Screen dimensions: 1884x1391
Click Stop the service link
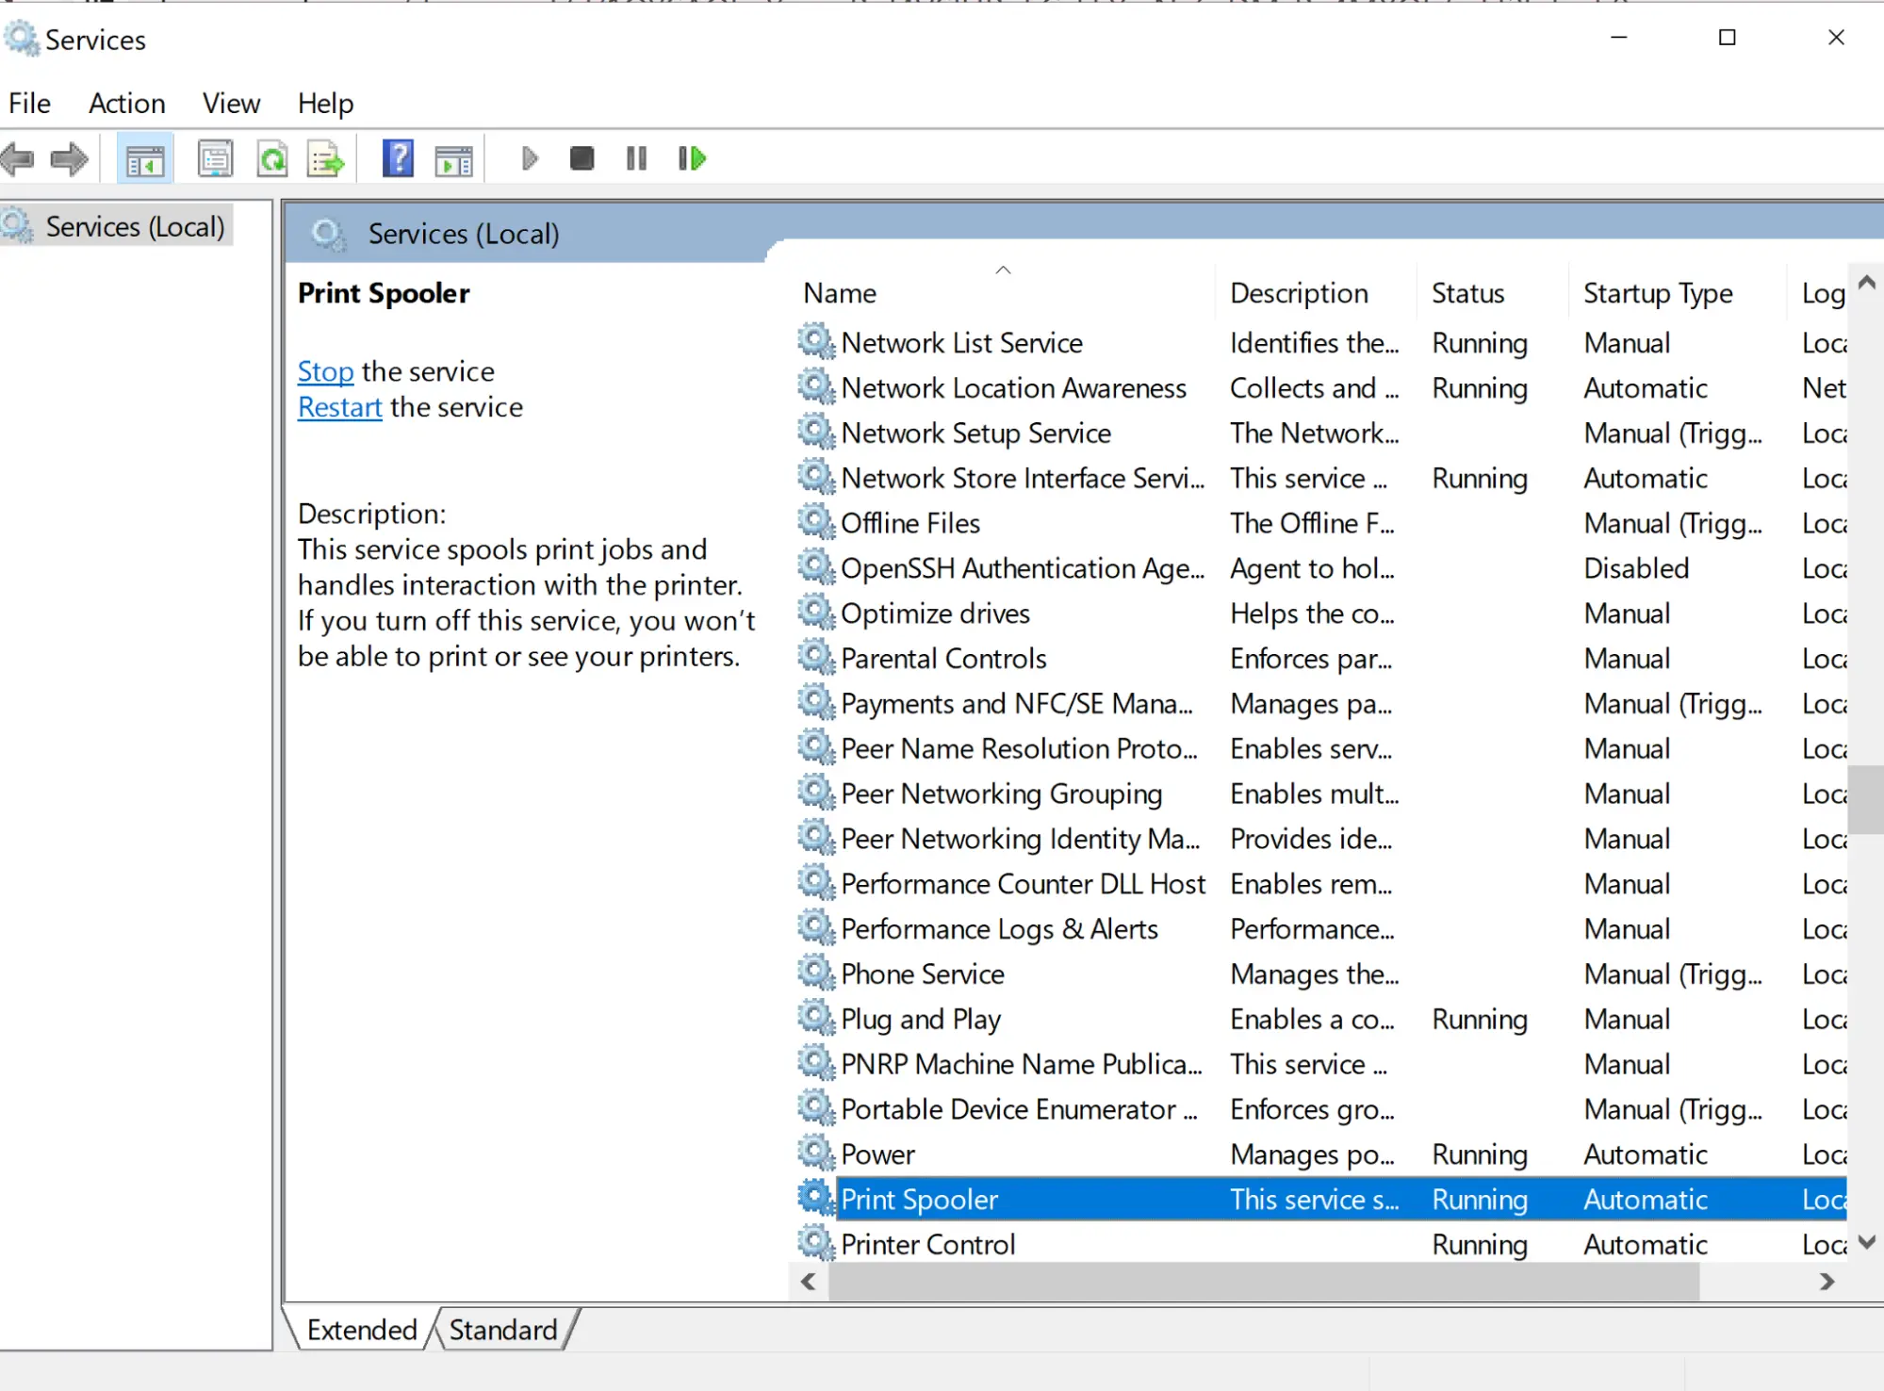click(x=325, y=371)
